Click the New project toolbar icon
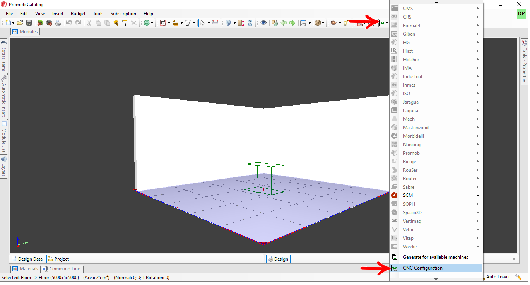530x285 pixels. click(x=8, y=23)
